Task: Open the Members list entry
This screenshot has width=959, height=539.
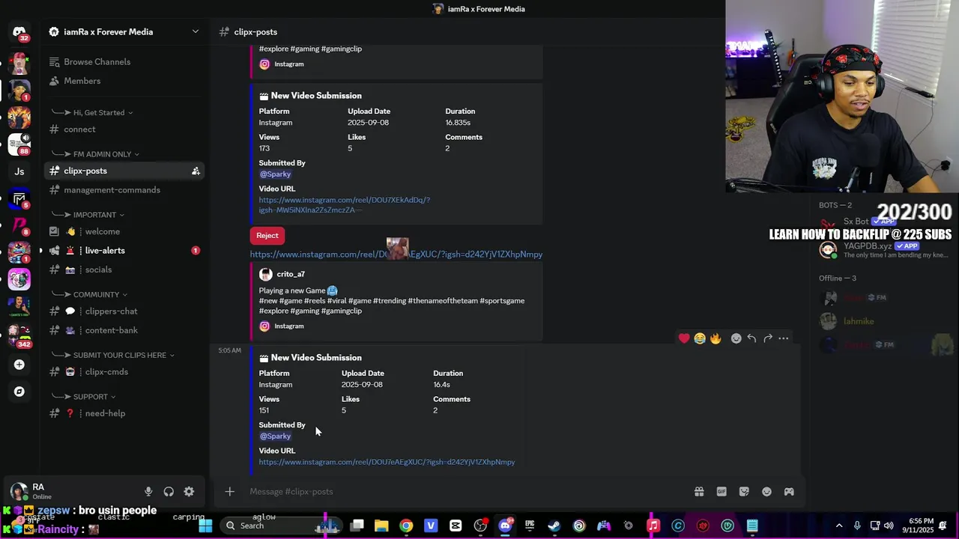Action: [124, 81]
